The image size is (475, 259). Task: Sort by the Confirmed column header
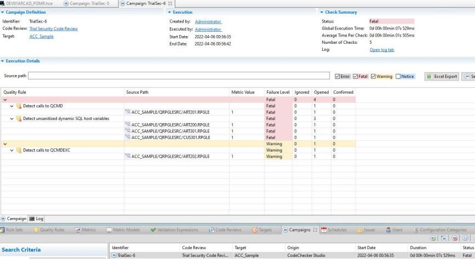(x=343, y=92)
